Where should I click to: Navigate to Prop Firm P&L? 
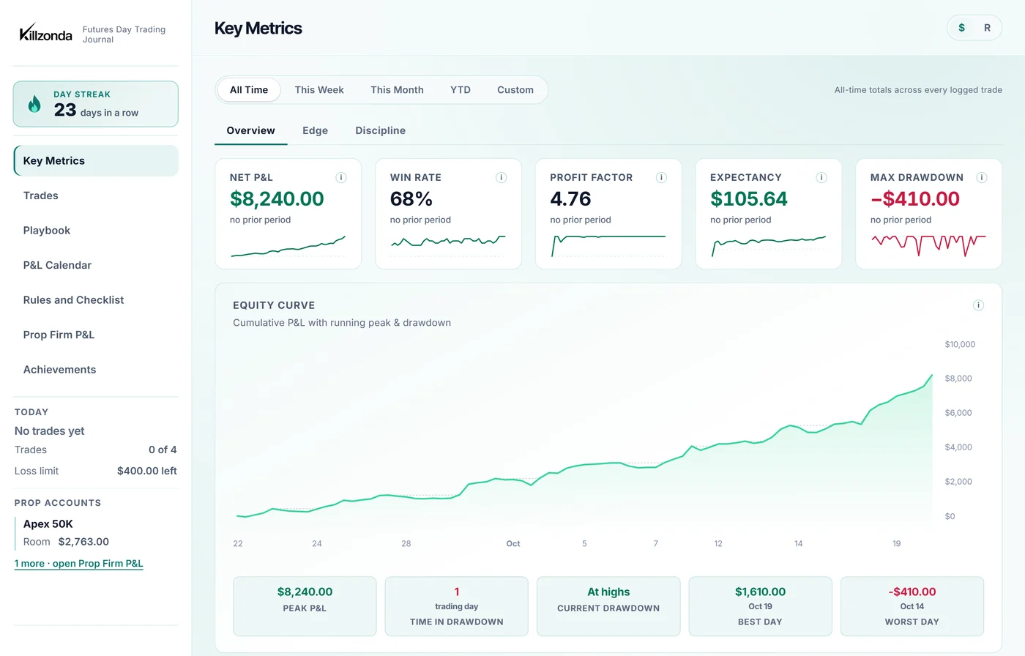(x=96, y=335)
